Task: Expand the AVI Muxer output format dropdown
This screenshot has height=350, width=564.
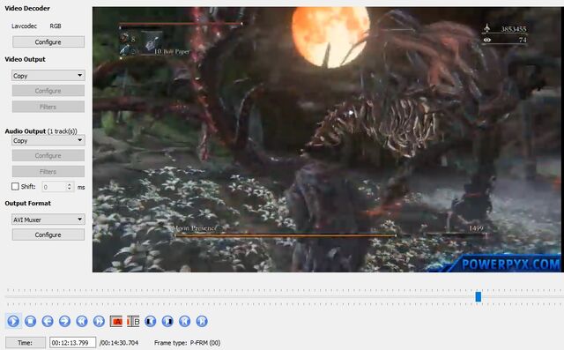Action: [x=48, y=220]
